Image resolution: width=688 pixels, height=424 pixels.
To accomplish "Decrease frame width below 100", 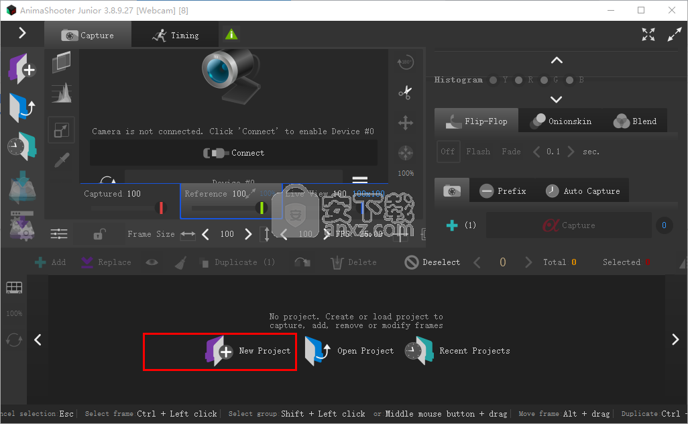I will (x=205, y=234).
